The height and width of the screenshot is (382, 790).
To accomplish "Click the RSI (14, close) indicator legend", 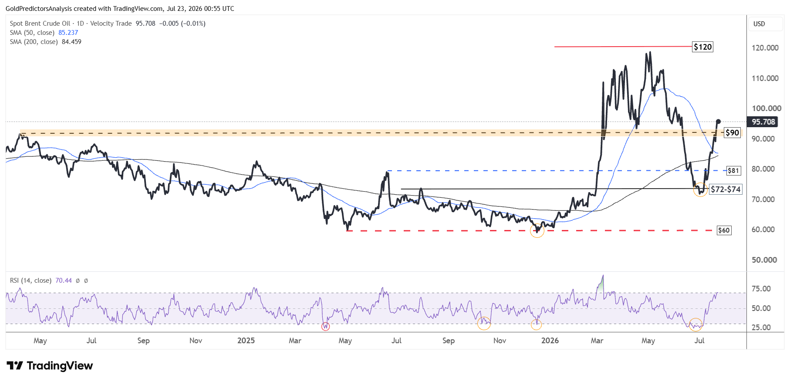I will click(30, 281).
